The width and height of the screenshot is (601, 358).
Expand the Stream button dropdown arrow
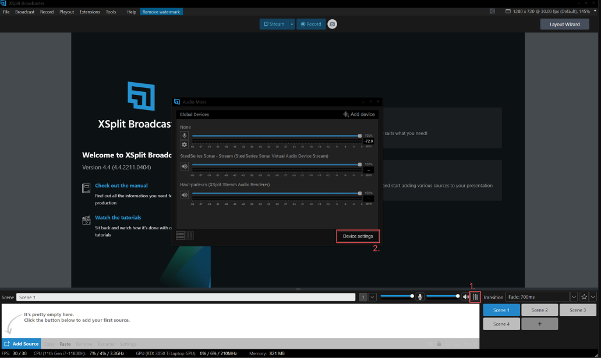pyautogui.click(x=292, y=24)
